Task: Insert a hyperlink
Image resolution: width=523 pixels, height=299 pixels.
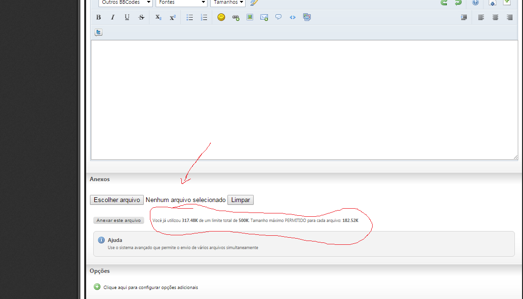Action: [236, 17]
